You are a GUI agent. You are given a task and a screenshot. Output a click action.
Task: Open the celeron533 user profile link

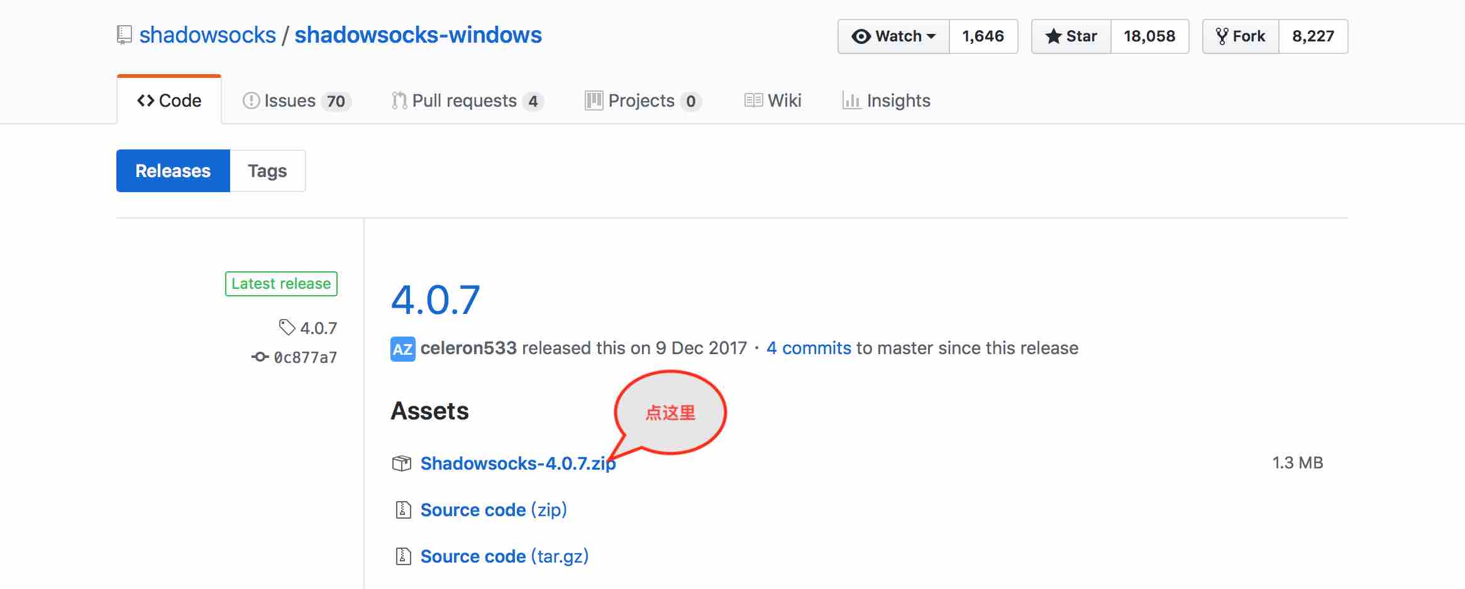point(468,348)
